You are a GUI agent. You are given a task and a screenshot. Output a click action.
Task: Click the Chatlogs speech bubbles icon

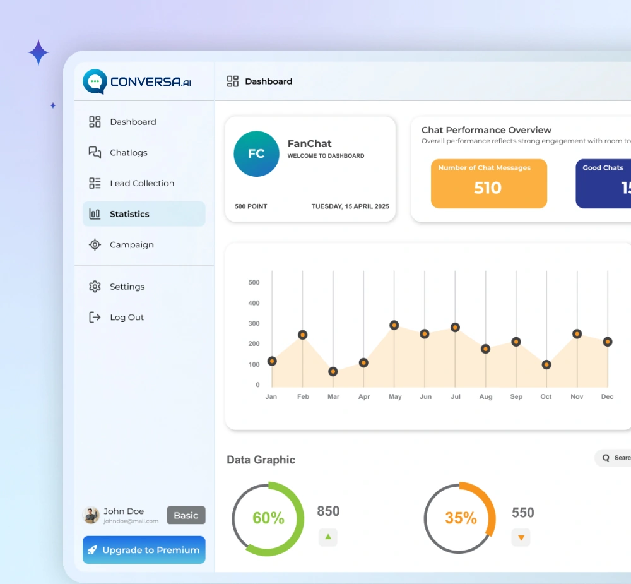click(x=95, y=153)
